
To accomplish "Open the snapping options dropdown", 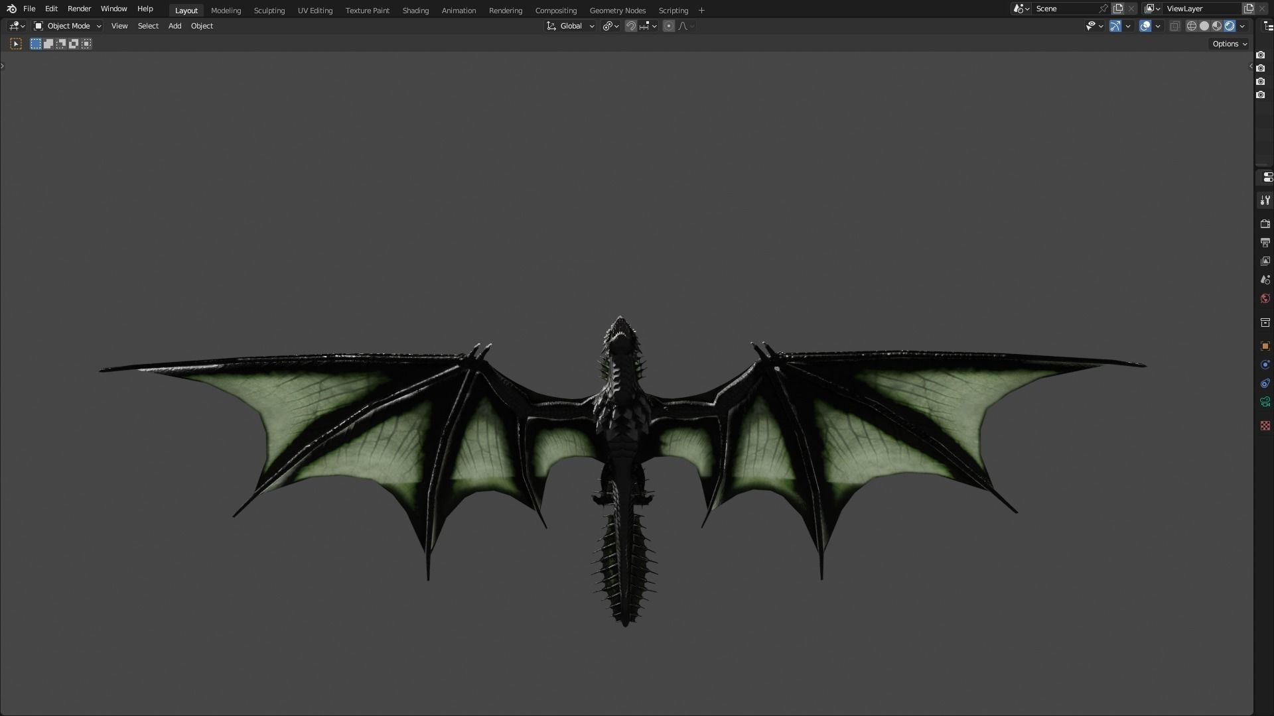I will (648, 26).
